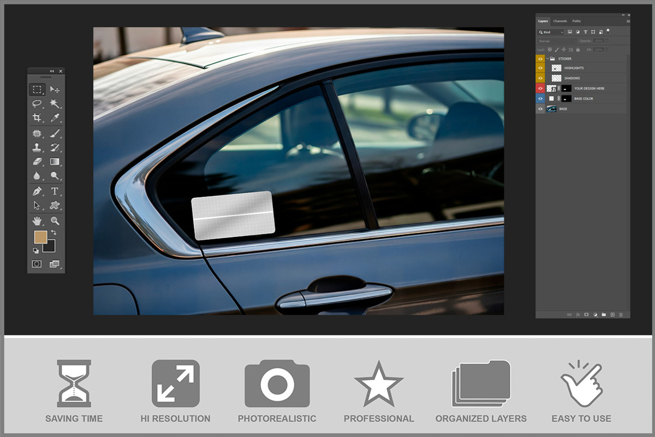Select the Rectangular Marquee tool
This screenshot has height=437, width=655.
(37, 90)
